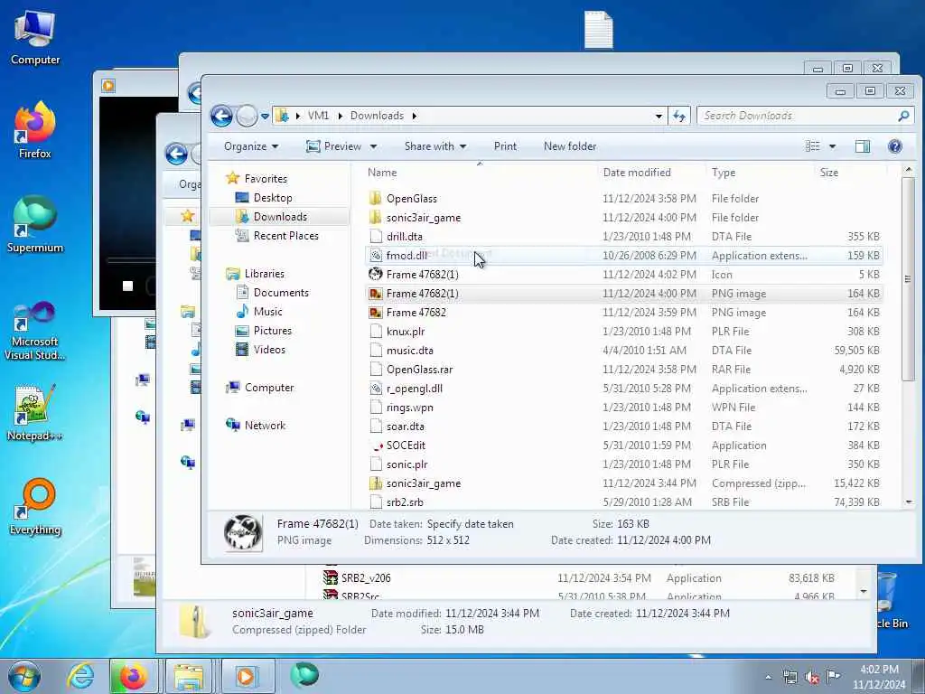Show hidden tray icons arrow

768,678
